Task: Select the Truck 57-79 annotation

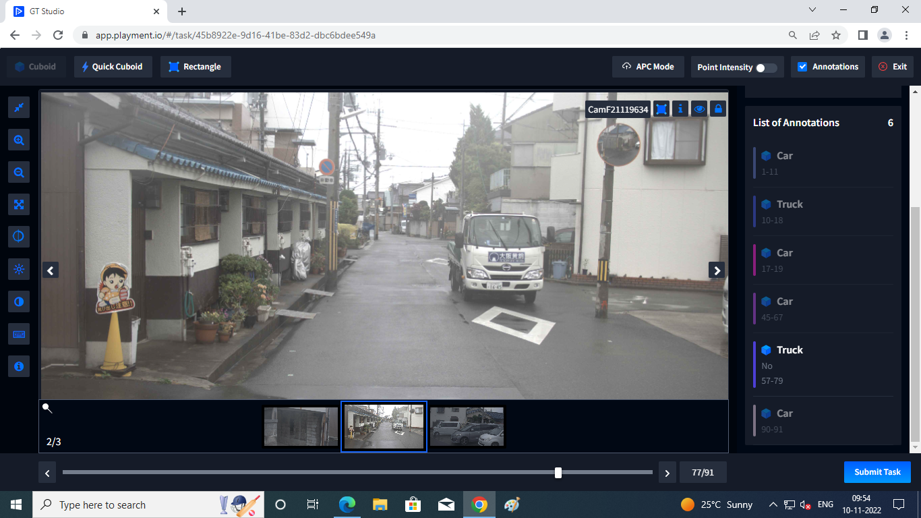Action: [823, 364]
